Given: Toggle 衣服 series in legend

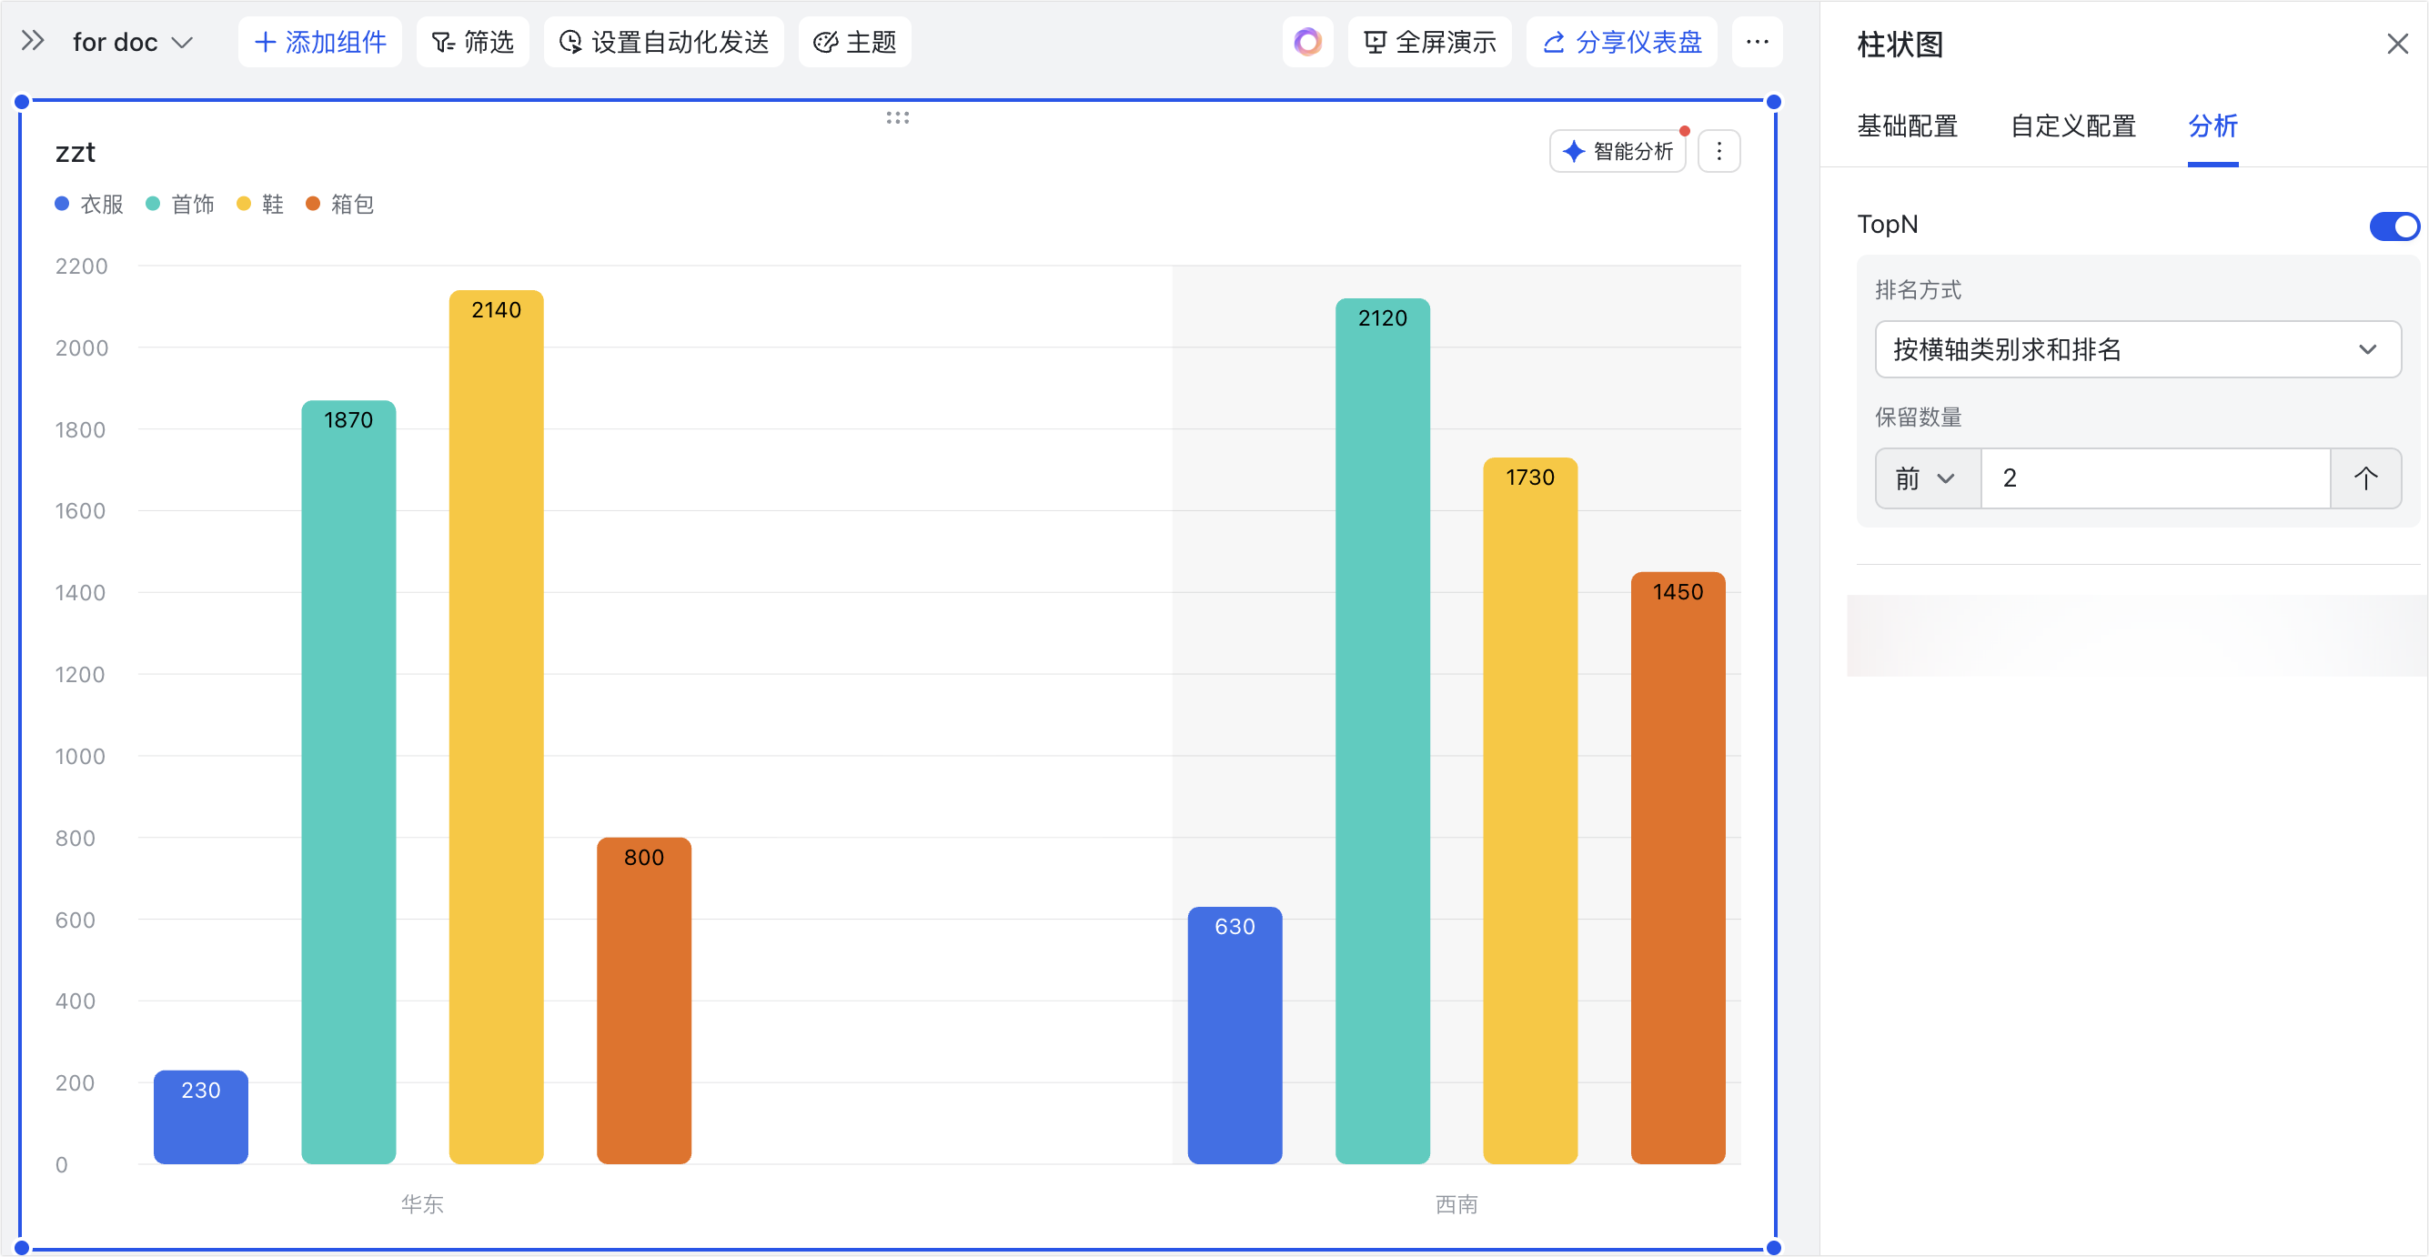Looking at the screenshot, I should [x=91, y=205].
